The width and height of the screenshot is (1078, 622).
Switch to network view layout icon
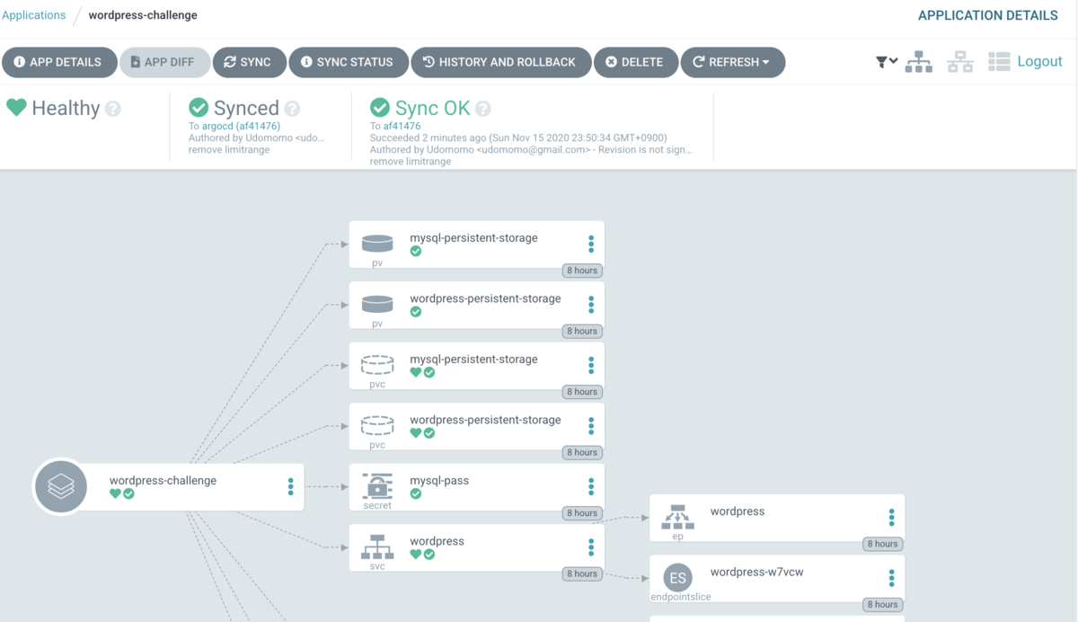960,62
